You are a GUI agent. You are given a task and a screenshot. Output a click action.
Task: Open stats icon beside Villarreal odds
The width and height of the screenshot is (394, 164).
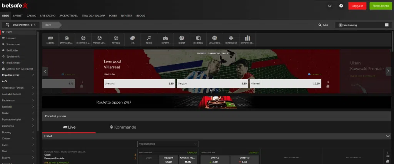coord(328,86)
